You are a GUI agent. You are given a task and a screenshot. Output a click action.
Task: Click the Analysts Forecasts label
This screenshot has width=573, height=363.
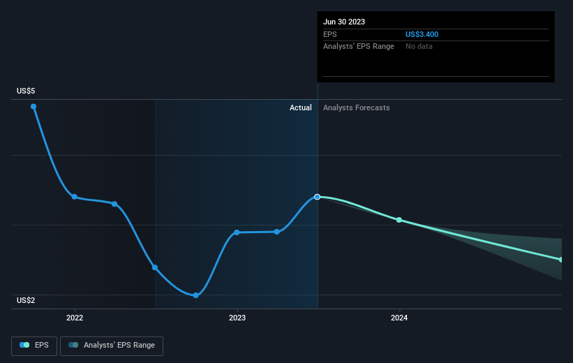coord(357,108)
